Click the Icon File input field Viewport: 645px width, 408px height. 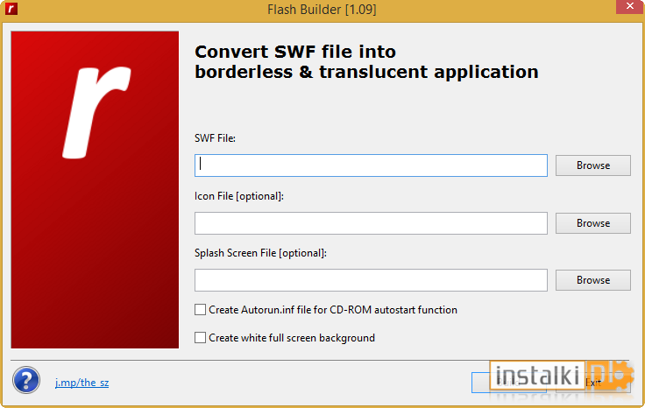371,223
